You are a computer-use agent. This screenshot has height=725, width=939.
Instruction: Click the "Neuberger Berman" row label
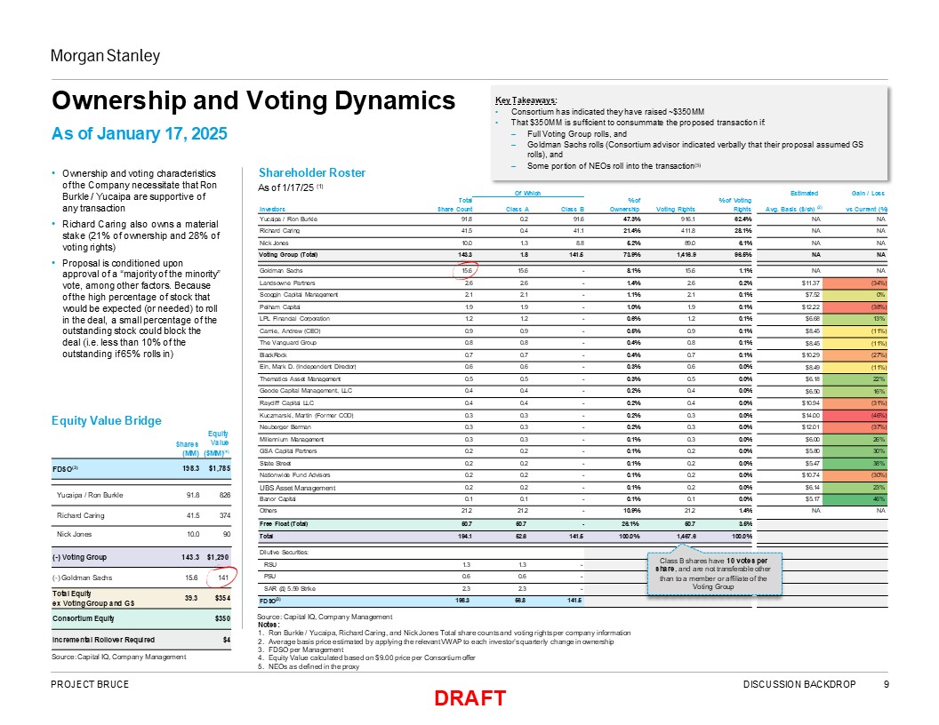[285, 427]
